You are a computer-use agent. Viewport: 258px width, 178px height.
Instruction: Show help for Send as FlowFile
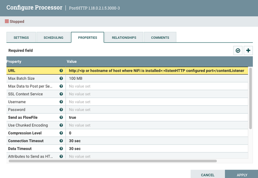[x=61, y=117]
